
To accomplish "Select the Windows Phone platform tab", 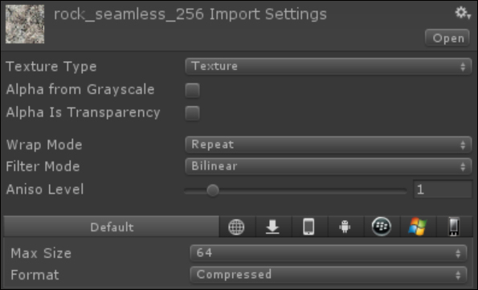I will coord(454,227).
